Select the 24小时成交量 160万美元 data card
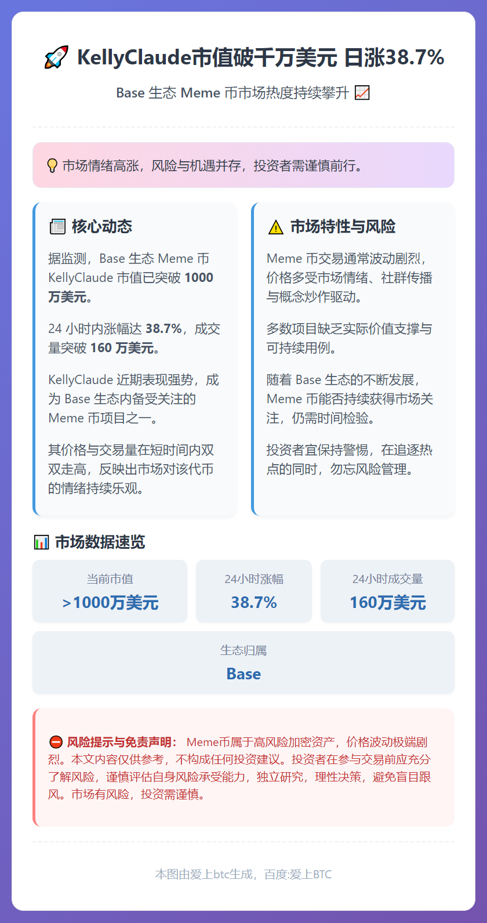Image resolution: width=487 pixels, height=923 pixels. [387, 591]
